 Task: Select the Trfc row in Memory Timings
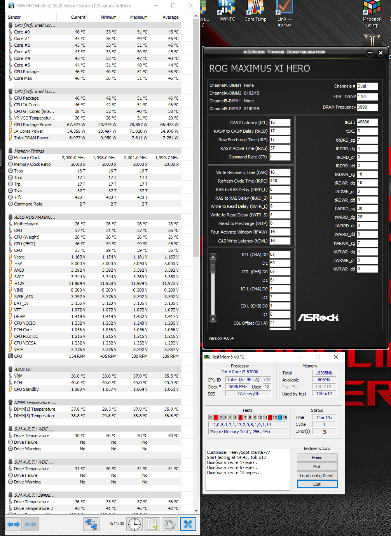[94, 197]
